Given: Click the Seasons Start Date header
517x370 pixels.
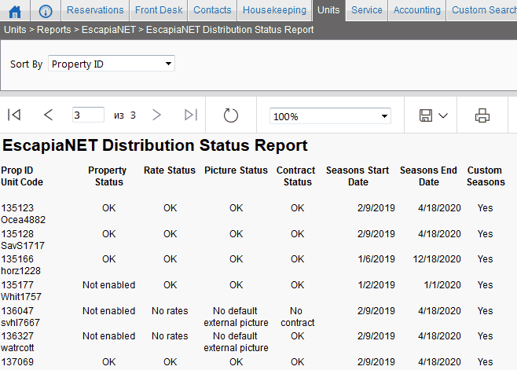Looking at the screenshot, I should [357, 176].
